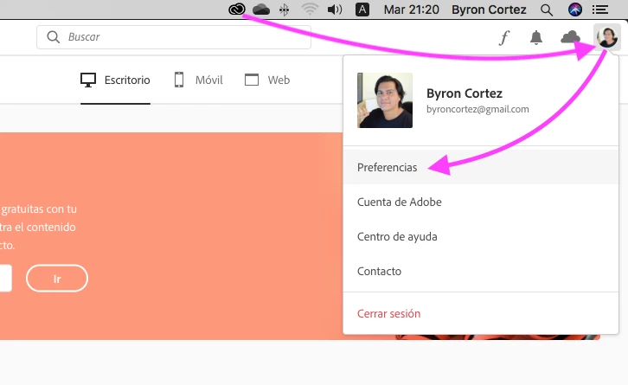Screen dimensions: 628x385
Task: Open the volume control in menu bar
Action: coord(335,10)
